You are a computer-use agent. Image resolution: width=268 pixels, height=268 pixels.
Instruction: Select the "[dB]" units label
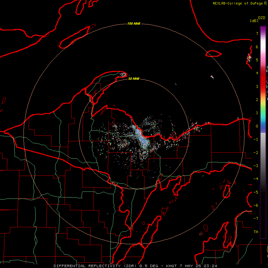pos(254,21)
